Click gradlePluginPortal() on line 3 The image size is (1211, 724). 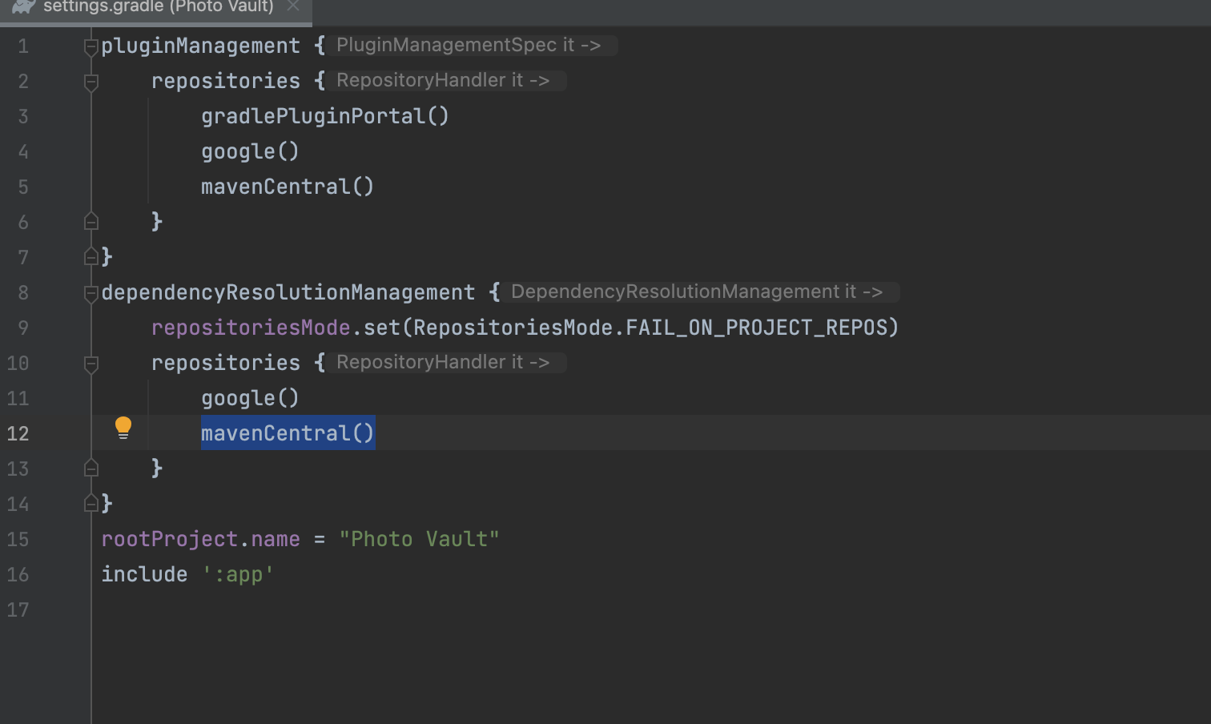pos(324,116)
